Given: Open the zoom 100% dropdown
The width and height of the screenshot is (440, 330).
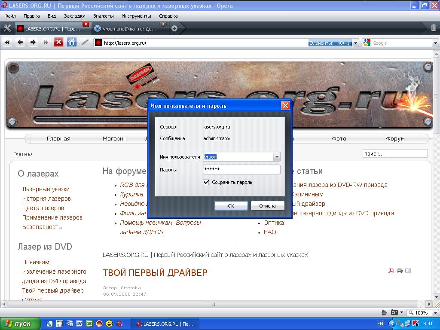Looking at the screenshot, I should (435, 313).
